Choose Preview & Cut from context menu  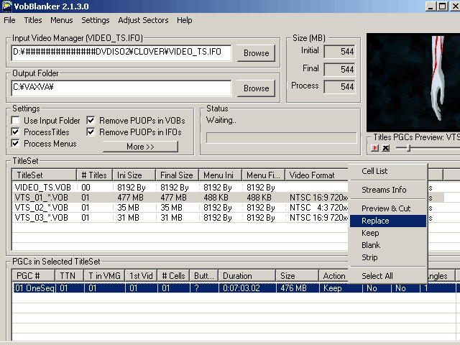click(x=387, y=208)
